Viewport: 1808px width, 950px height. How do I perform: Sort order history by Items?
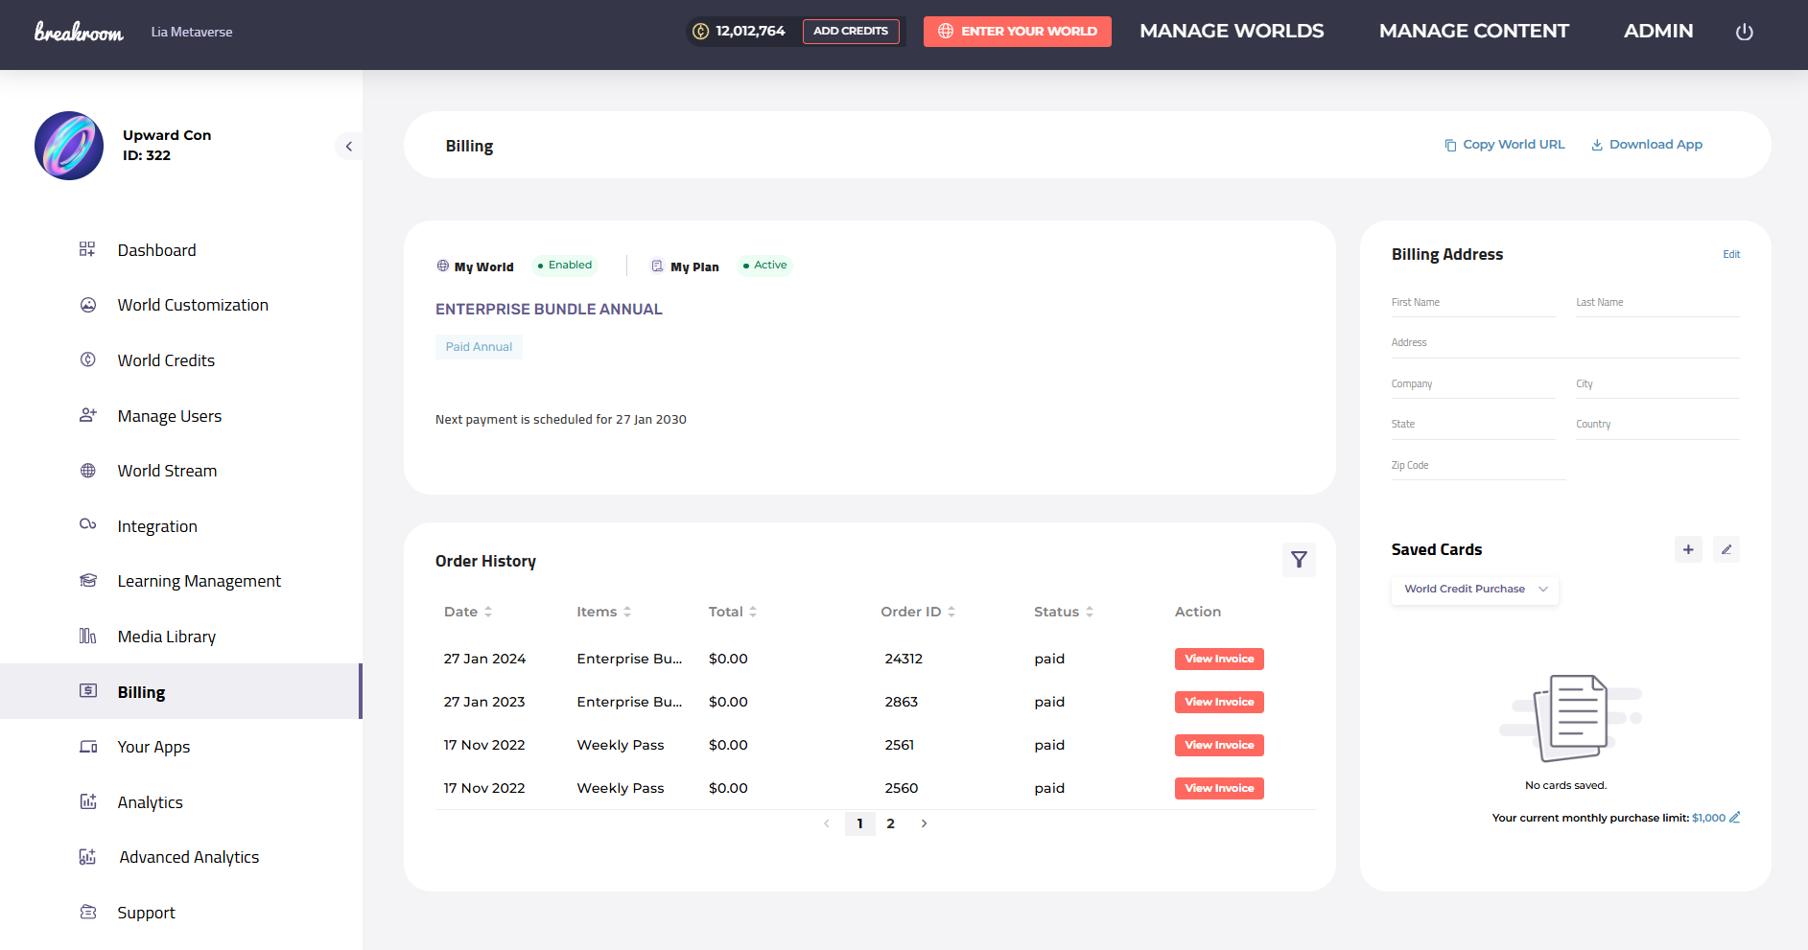(627, 612)
